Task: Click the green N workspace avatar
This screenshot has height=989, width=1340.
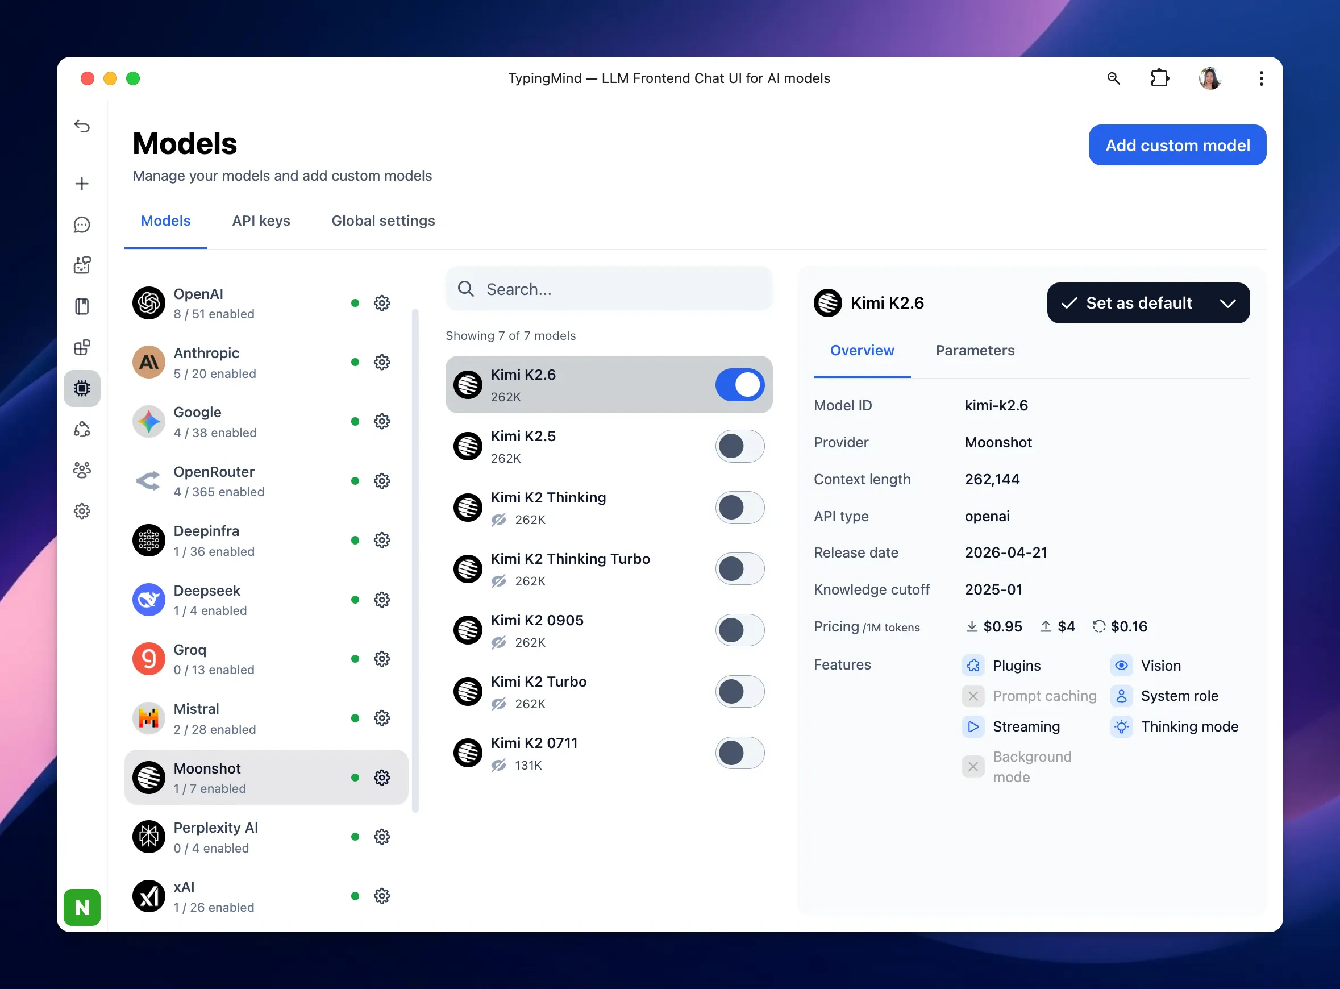Action: click(x=82, y=908)
